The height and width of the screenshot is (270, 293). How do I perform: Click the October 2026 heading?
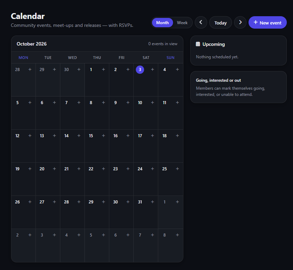click(x=32, y=44)
